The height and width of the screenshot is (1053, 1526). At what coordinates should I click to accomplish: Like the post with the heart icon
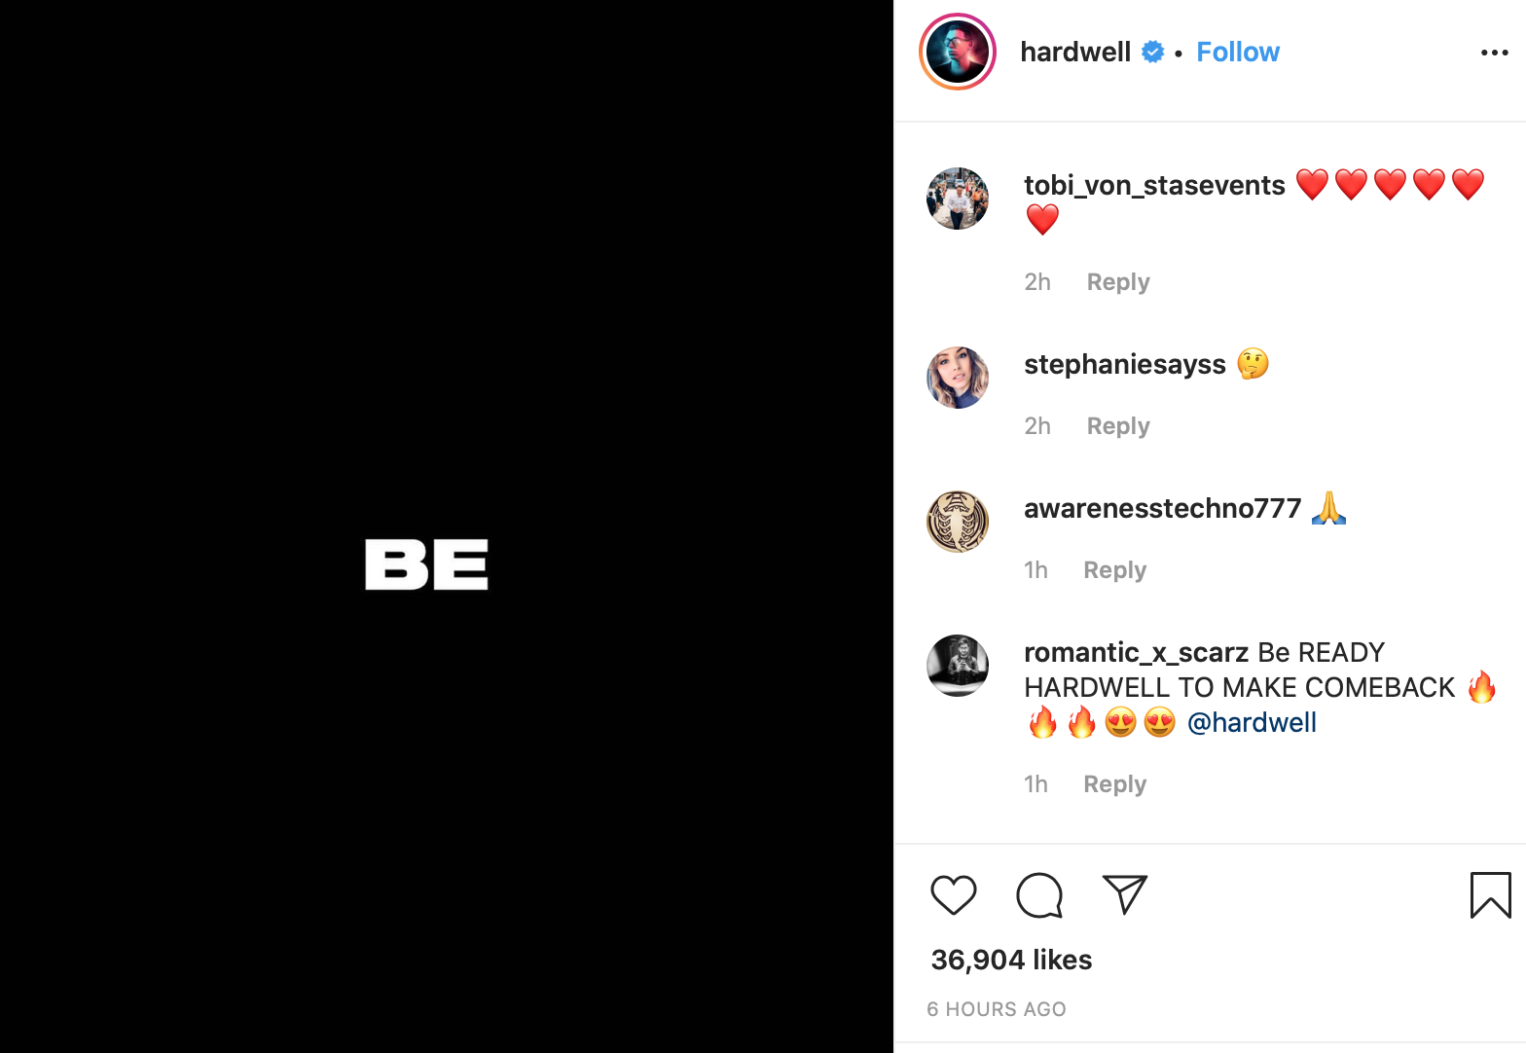[953, 895]
